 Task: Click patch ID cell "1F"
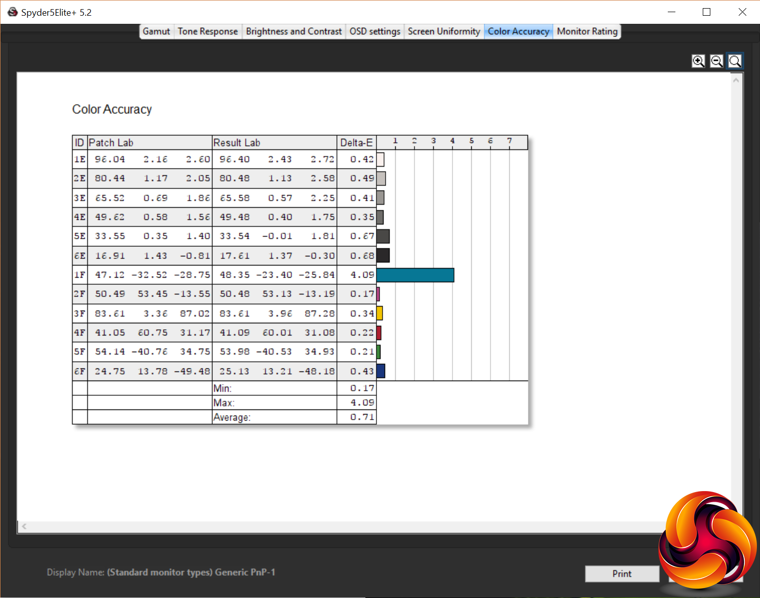click(x=80, y=275)
